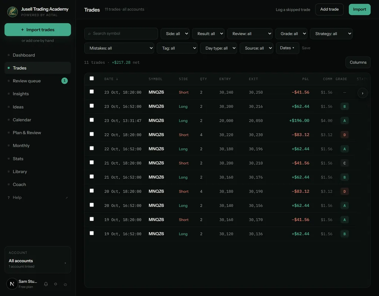Viewport: 379px width, 296px height.
Task: Check the 19 Oct 18:20:00 trade row
Action: pyautogui.click(x=92, y=219)
